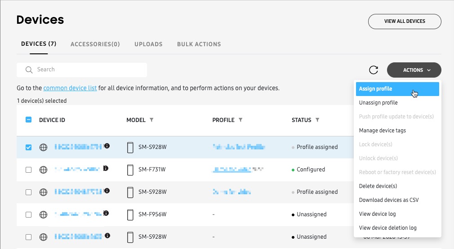This screenshot has height=249, width=454.
Task: Filter by PROFILE column funnel icon
Action: pos(240,120)
